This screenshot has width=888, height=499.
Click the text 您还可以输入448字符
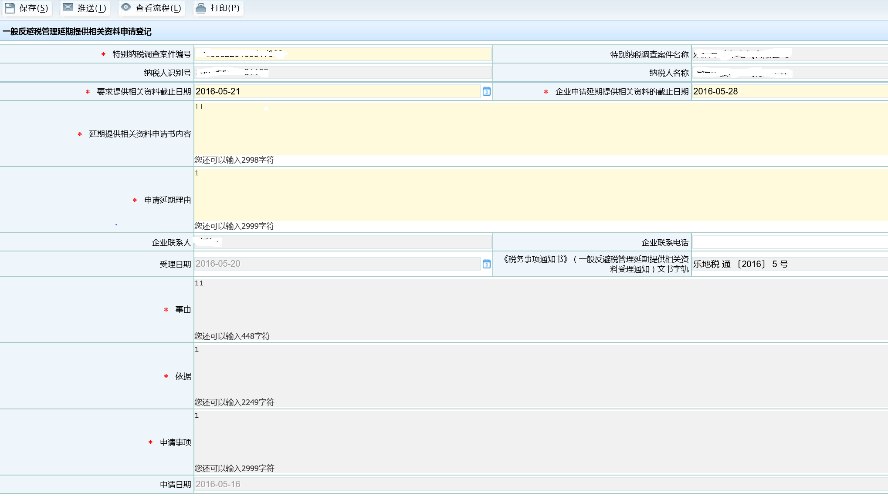pos(232,336)
